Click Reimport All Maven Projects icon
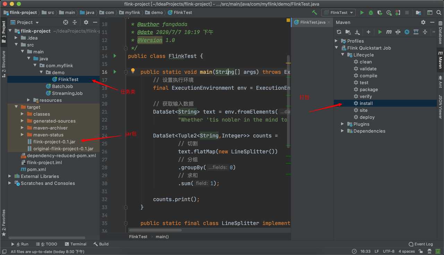 pyautogui.click(x=339, y=32)
